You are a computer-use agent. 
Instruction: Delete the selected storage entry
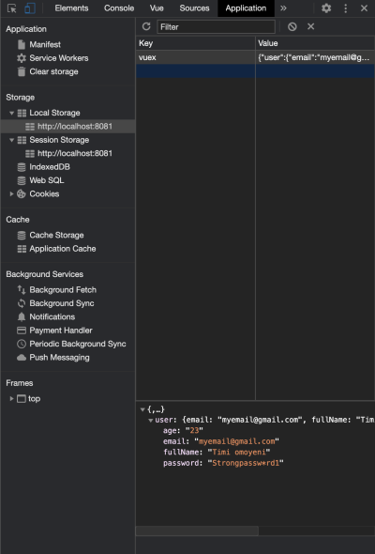[x=311, y=26]
